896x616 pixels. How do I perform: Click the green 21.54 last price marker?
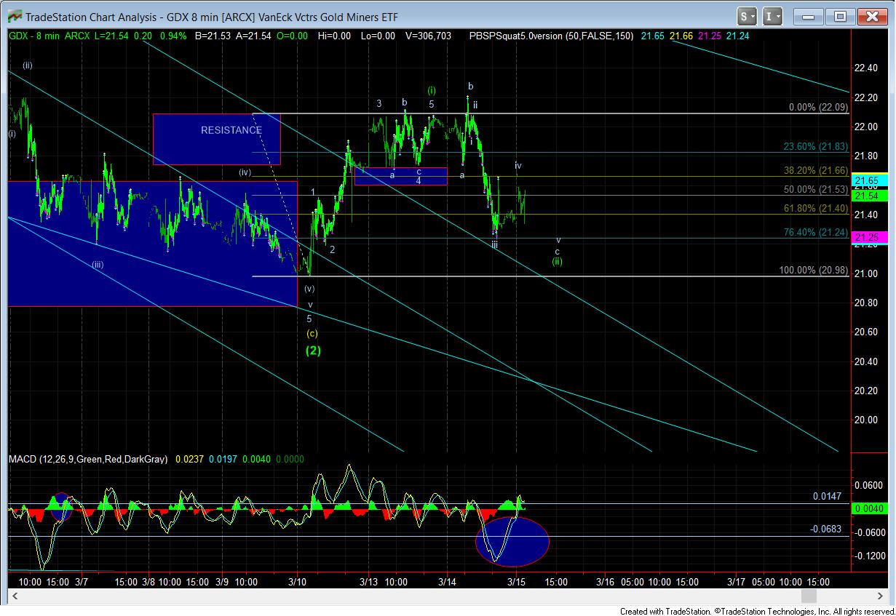(865, 196)
